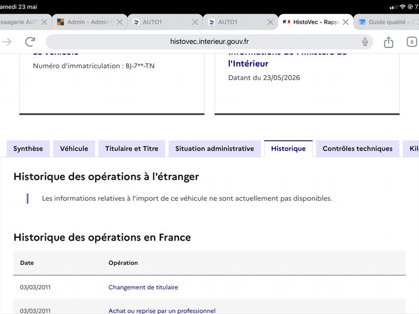Image resolution: width=419 pixels, height=314 pixels.
Task: Open the Synthèse tab
Action: click(28, 149)
